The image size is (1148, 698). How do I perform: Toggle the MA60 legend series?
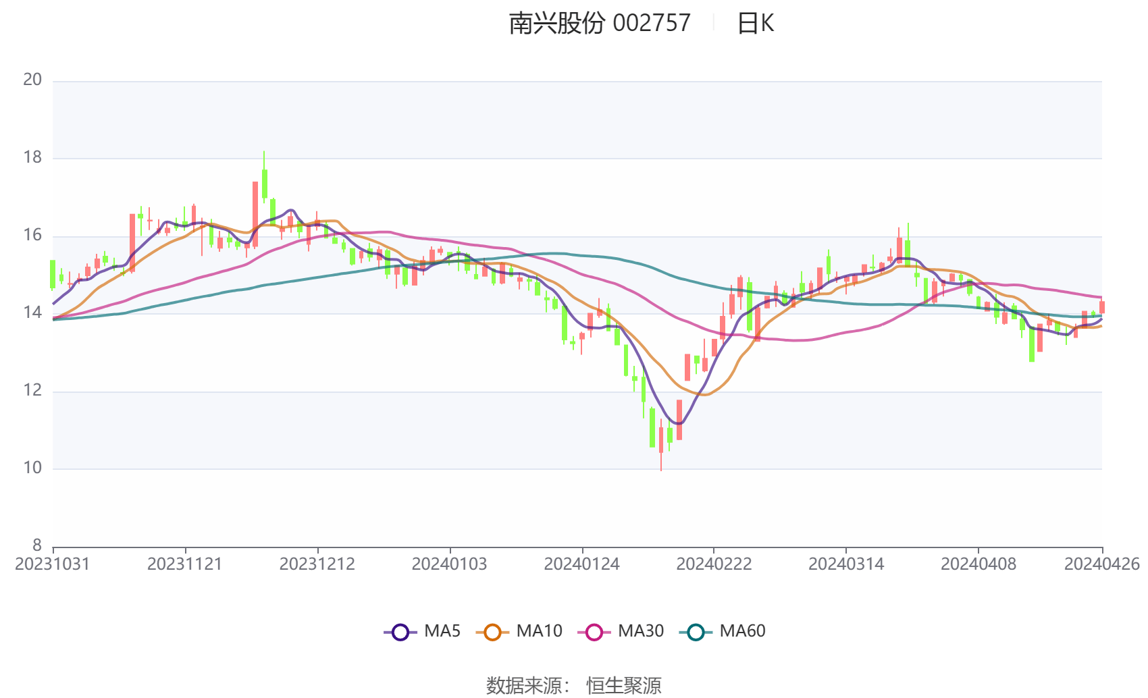(722, 632)
